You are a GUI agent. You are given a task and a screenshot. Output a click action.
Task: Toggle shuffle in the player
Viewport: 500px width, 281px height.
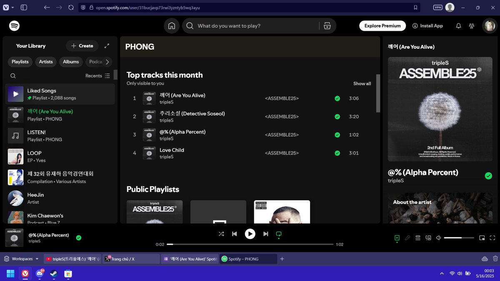(x=221, y=234)
